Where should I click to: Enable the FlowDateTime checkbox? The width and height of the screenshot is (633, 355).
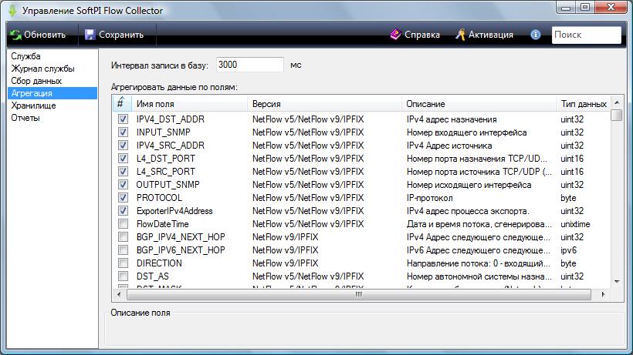pyautogui.click(x=124, y=224)
